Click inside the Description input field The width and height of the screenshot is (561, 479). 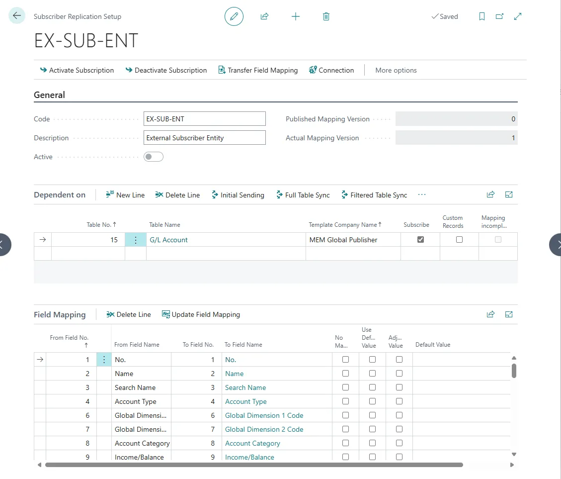204,137
